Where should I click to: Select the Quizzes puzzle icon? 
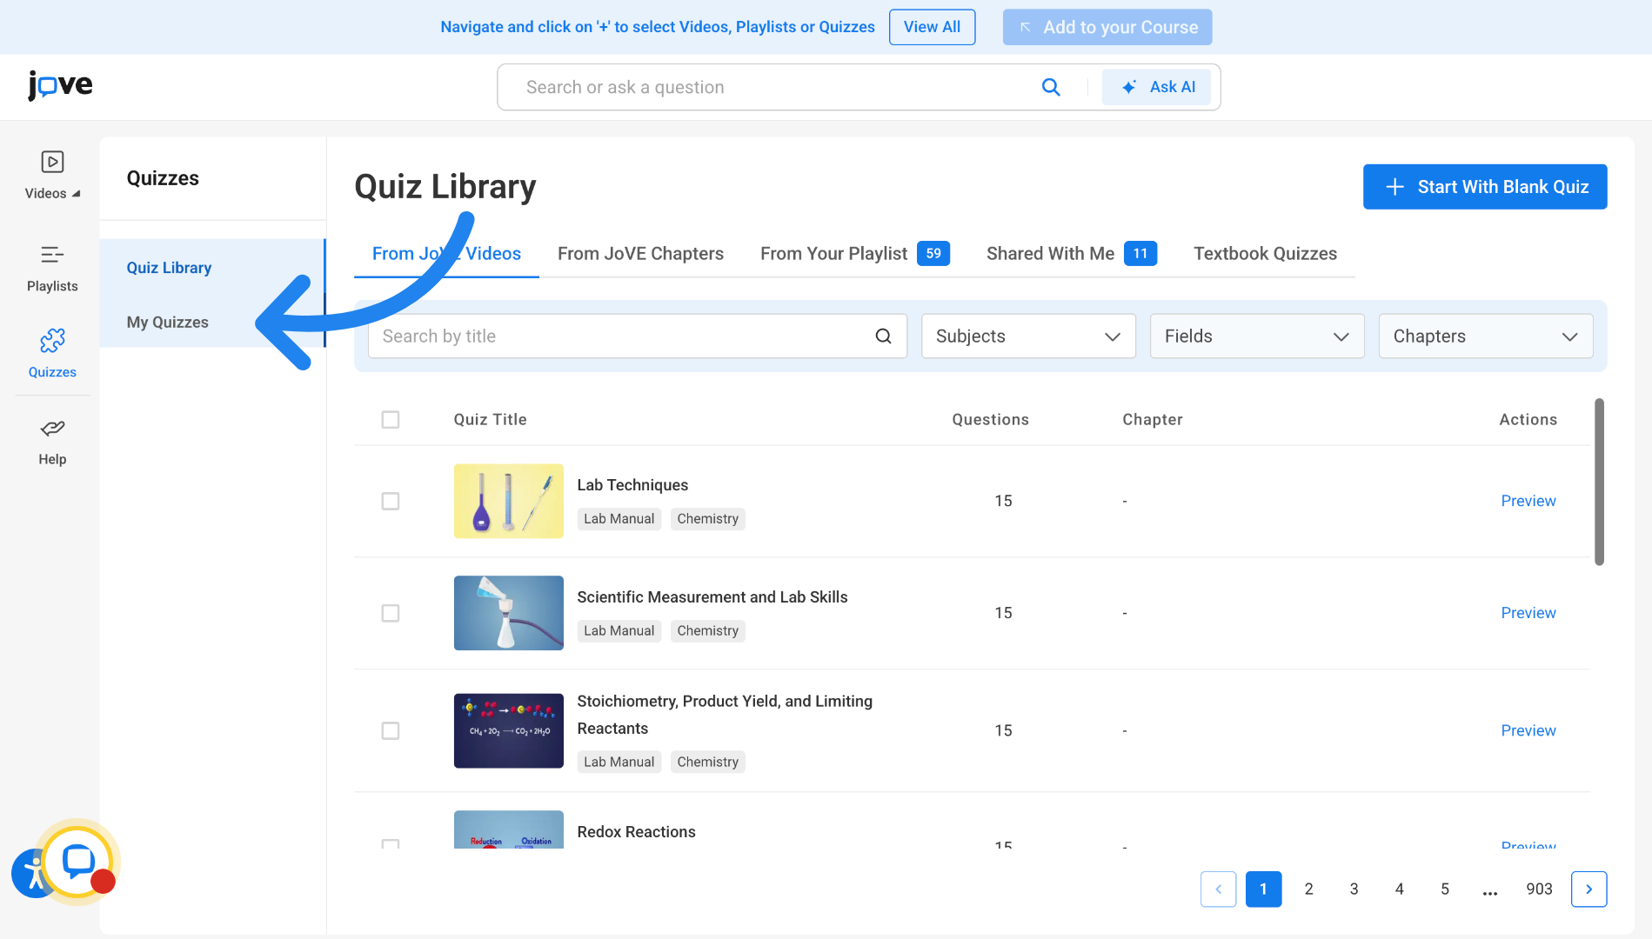tap(52, 340)
